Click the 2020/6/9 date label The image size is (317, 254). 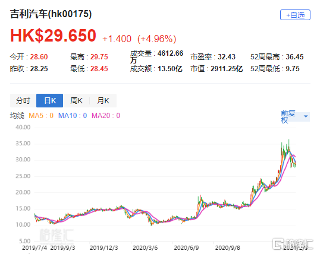186,247
